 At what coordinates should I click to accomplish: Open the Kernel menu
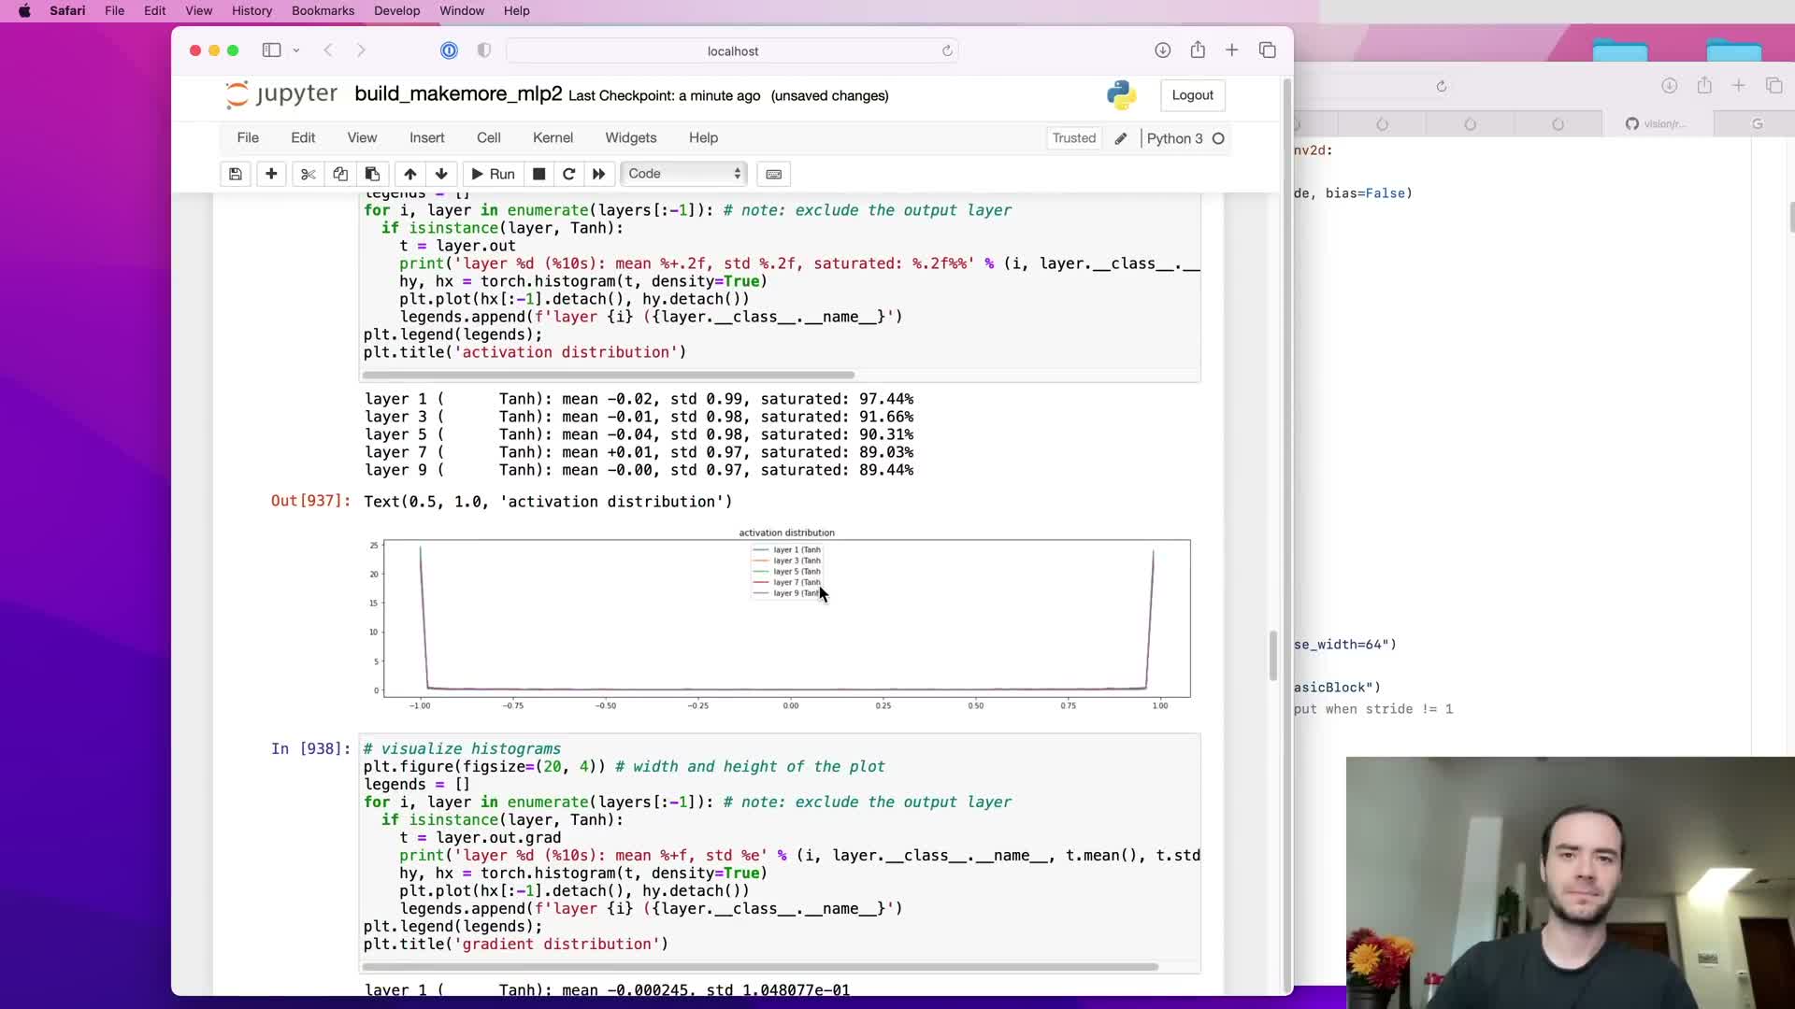coord(553,137)
